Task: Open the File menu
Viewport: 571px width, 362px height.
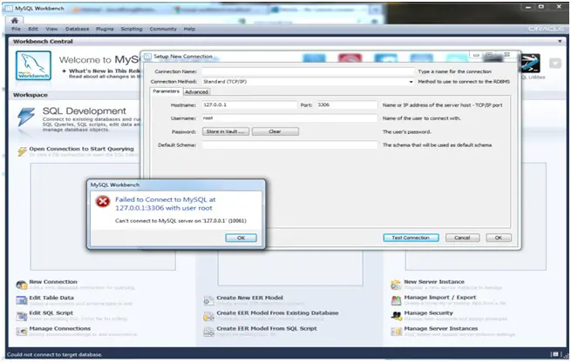Action: [x=16, y=29]
